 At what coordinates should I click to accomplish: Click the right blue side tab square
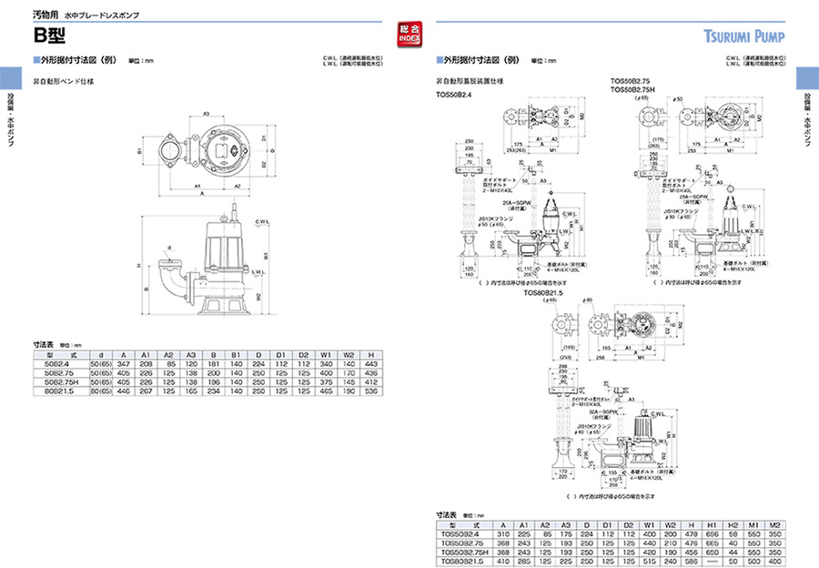point(807,77)
